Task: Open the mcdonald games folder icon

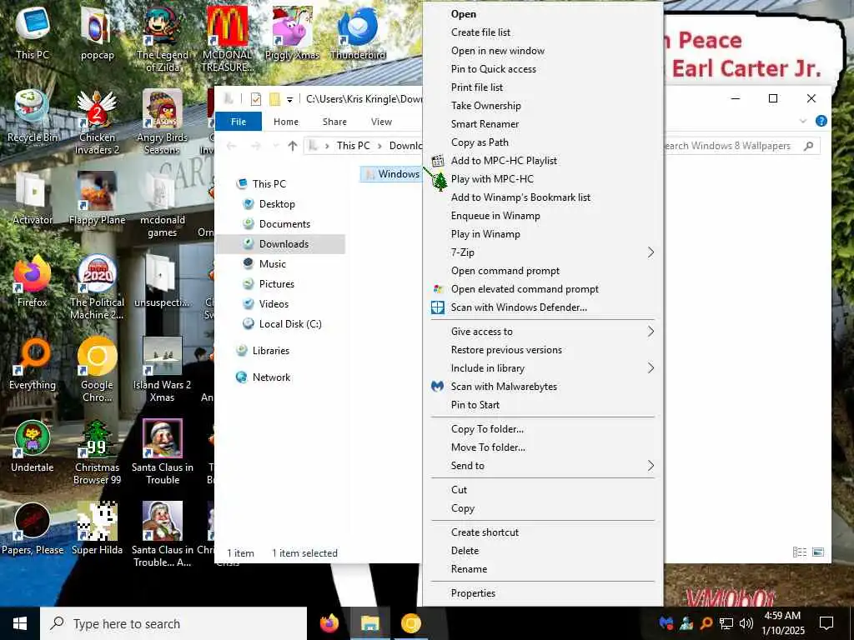Action: (x=163, y=205)
